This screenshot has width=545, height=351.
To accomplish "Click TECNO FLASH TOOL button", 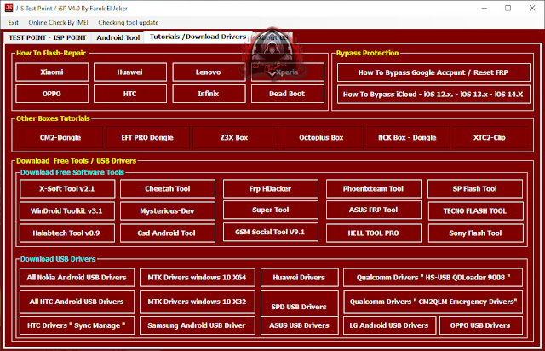I will (475, 210).
